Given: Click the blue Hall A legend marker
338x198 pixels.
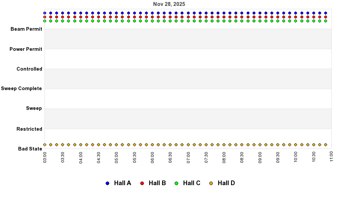Looking at the screenshot, I should 107,183.
